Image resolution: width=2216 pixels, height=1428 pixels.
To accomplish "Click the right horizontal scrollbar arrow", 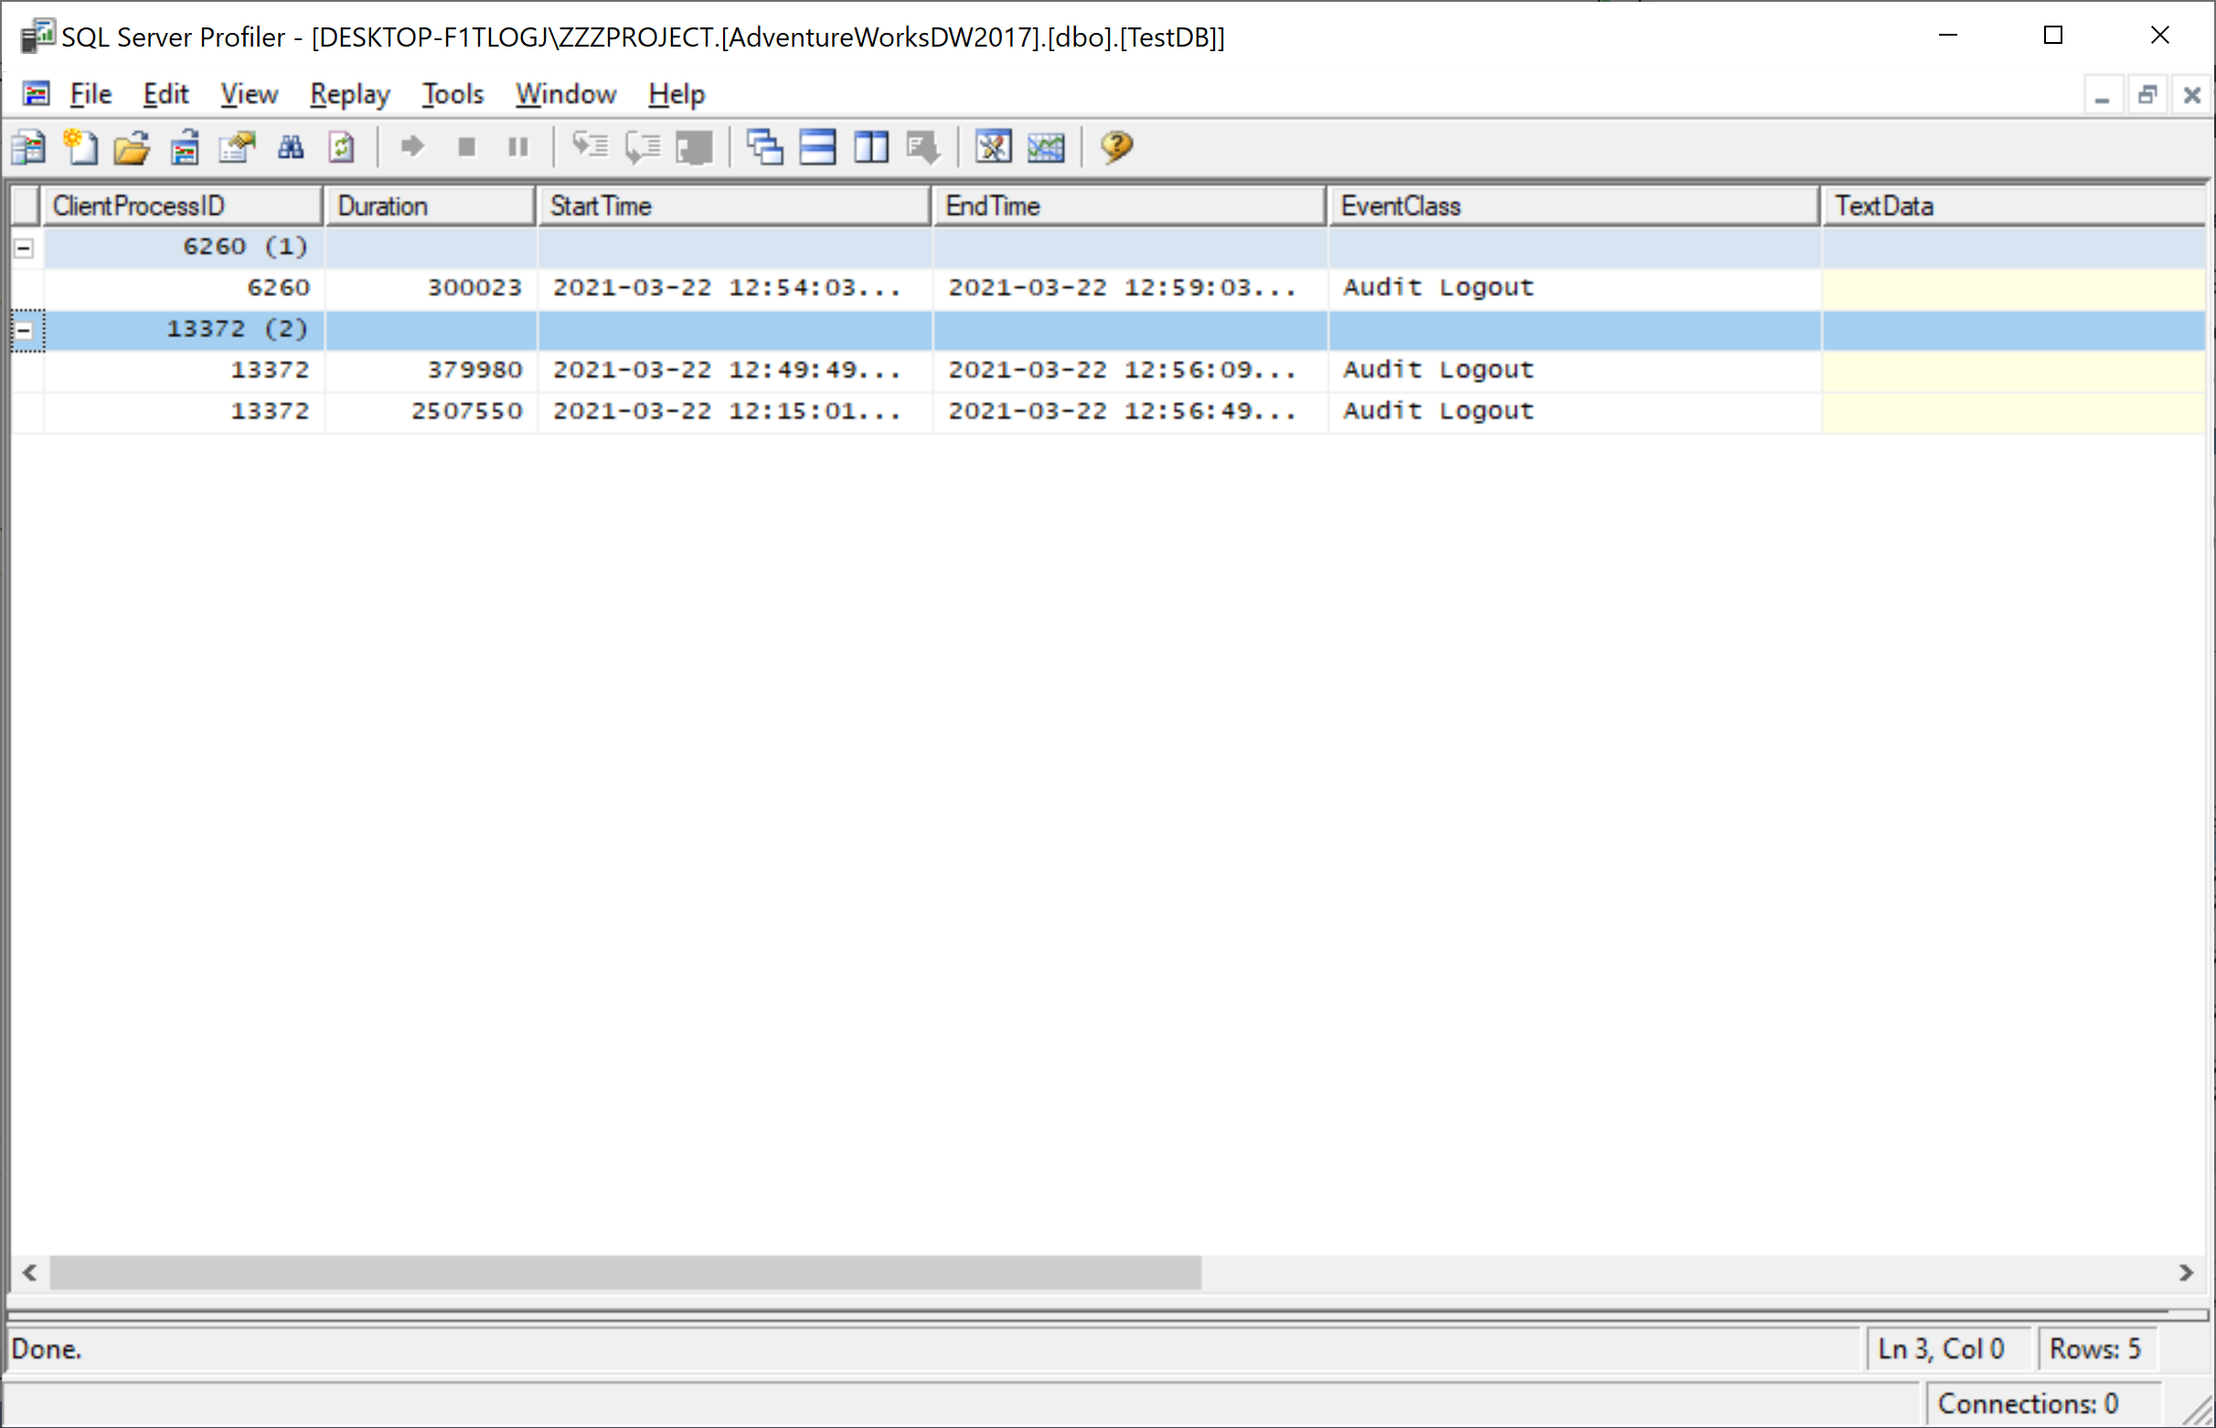I will (x=2186, y=1273).
